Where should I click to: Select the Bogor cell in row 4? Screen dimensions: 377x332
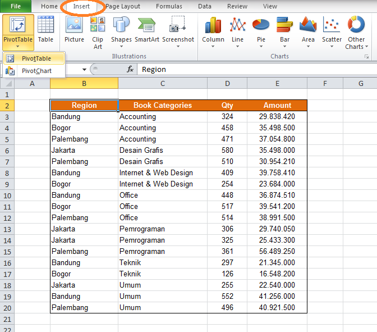pyautogui.click(x=84, y=128)
